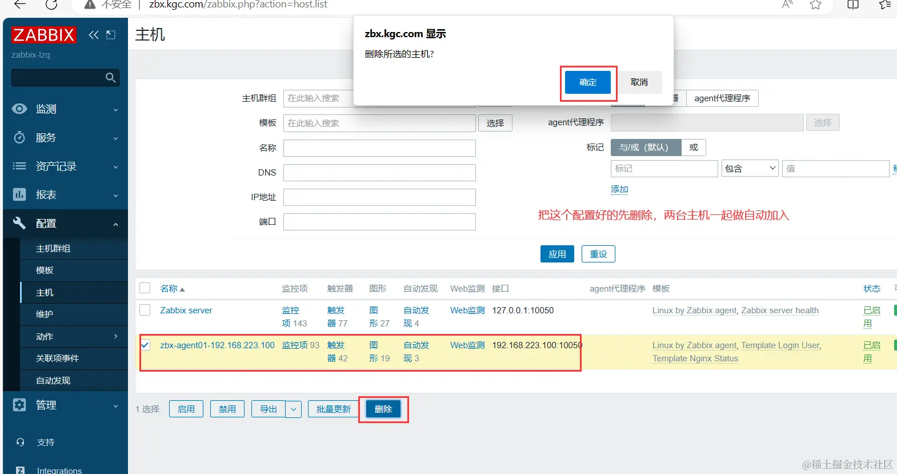Image resolution: width=897 pixels, height=474 pixels.
Task: Click the 批量更新 button
Action: point(334,409)
